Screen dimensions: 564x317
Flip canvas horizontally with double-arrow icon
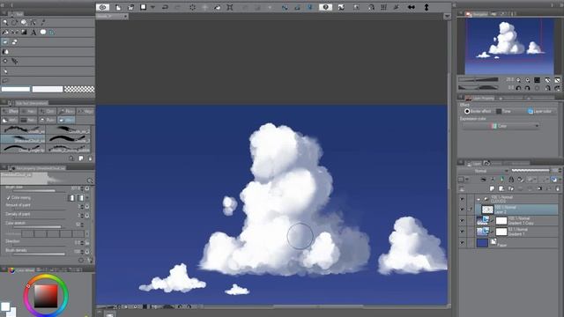412,7
